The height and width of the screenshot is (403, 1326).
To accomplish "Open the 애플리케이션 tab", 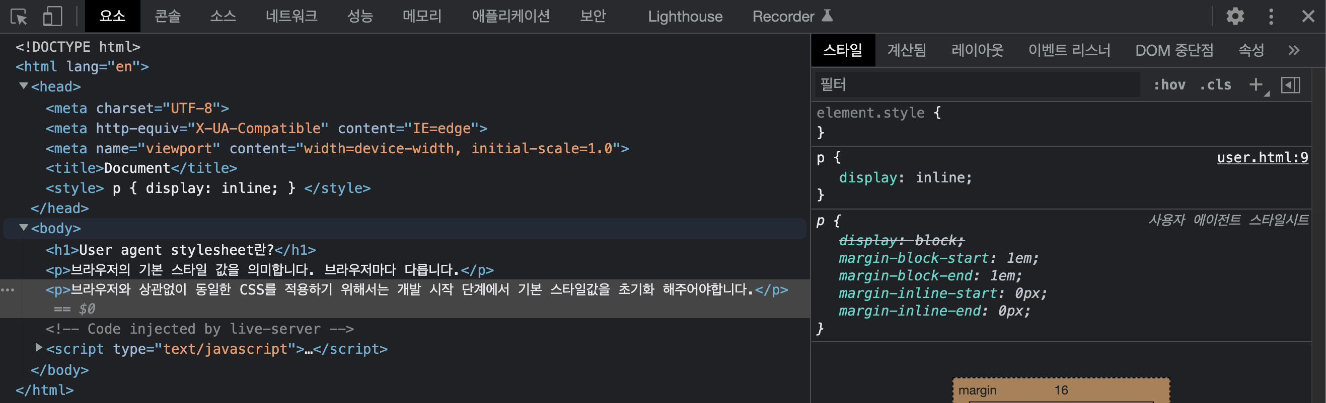I will (510, 17).
